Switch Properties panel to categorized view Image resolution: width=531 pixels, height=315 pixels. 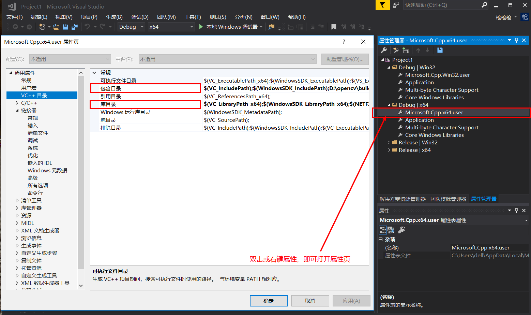point(383,230)
